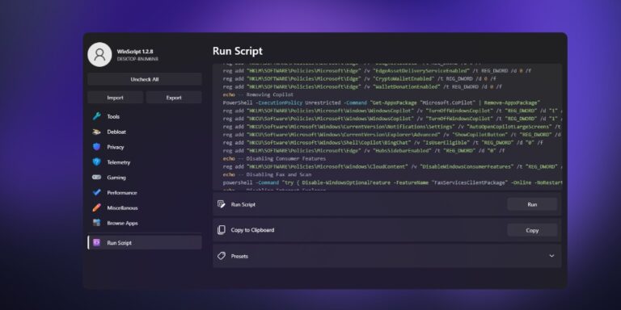Click the 'echo -- Removing Copilot' line
Viewport: 621px width, 310px height.
(258, 94)
